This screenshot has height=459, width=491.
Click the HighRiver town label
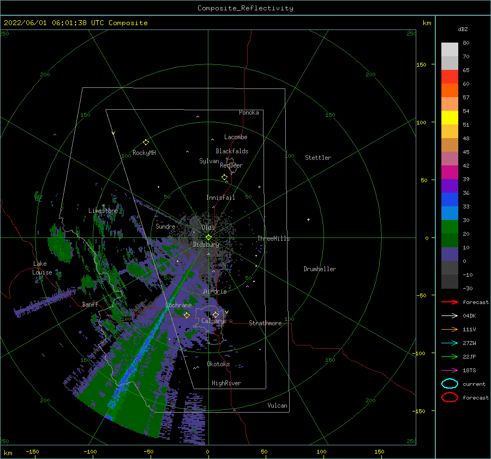(x=226, y=383)
